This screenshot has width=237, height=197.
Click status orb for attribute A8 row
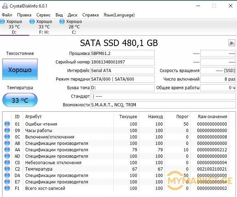coord(7,143)
